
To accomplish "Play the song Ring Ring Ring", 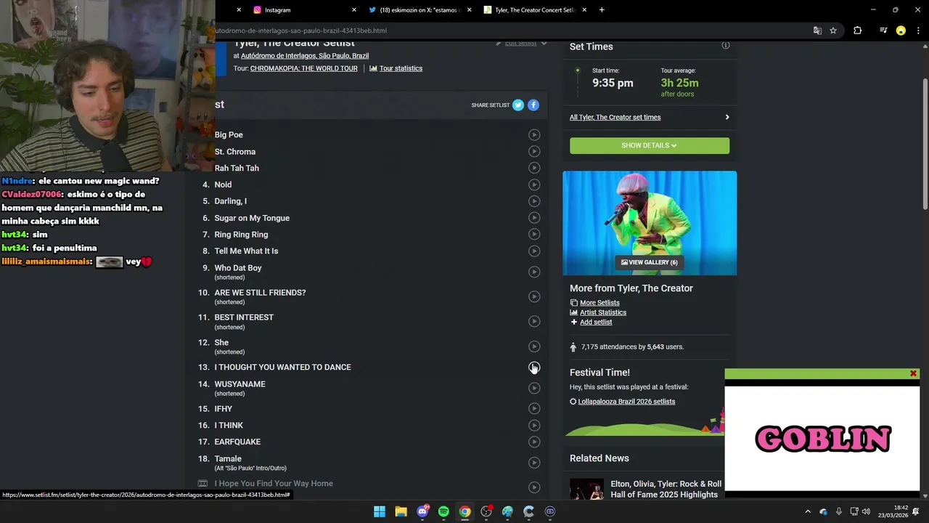I will coord(534,234).
